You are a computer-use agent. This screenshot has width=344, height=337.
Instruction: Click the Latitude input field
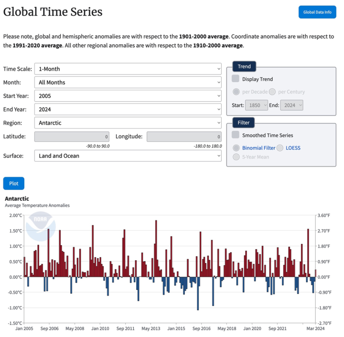(72, 137)
